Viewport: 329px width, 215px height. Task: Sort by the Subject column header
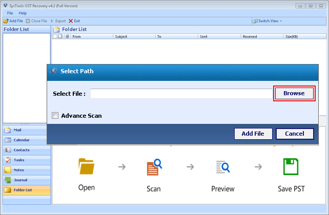[121, 36]
